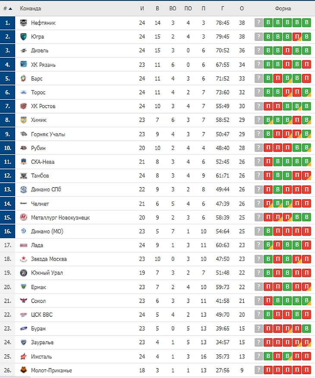Viewport: 315px width, 378px height.
Task: Click the Химик team logo icon
Action: (x=24, y=120)
